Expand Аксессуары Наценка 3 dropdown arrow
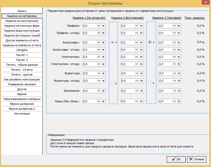The height and width of the screenshot is (167, 211). 179,42
